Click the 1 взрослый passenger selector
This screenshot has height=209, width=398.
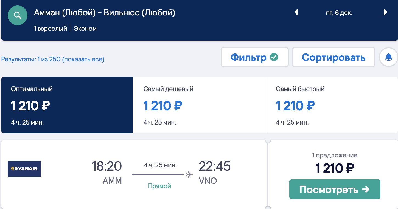click(51, 29)
